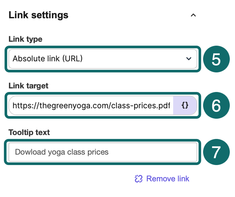Click the broken chain Remove link icon
Screen dimensions: 235x197
pyautogui.click(x=138, y=179)
